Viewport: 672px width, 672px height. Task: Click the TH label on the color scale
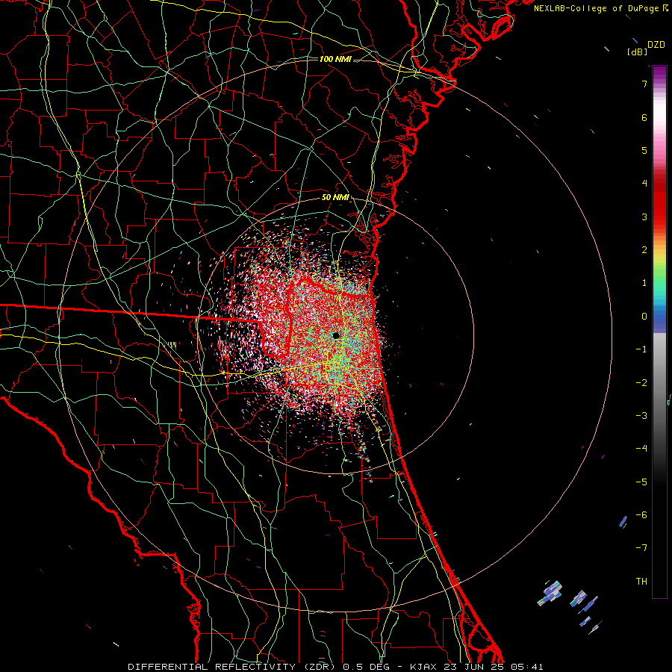tap(641, 581)
